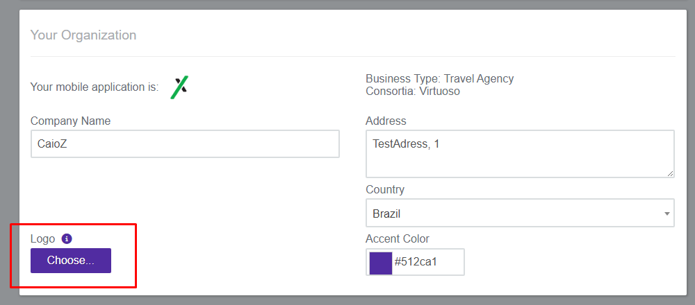Screen dimensions: 695x305
Task: Click the #512ca1 hex color field
Action: point(415,262)
